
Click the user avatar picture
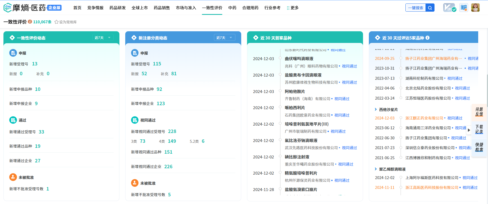475,8
